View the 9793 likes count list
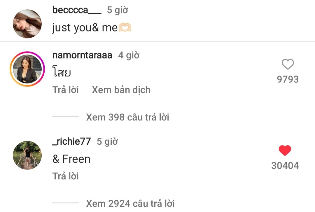The width and height of the screenshot is (315, 212). click(x=288, y=79)
